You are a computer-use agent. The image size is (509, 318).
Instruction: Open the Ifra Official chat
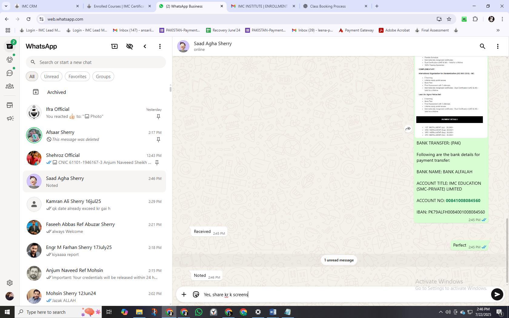95,112
